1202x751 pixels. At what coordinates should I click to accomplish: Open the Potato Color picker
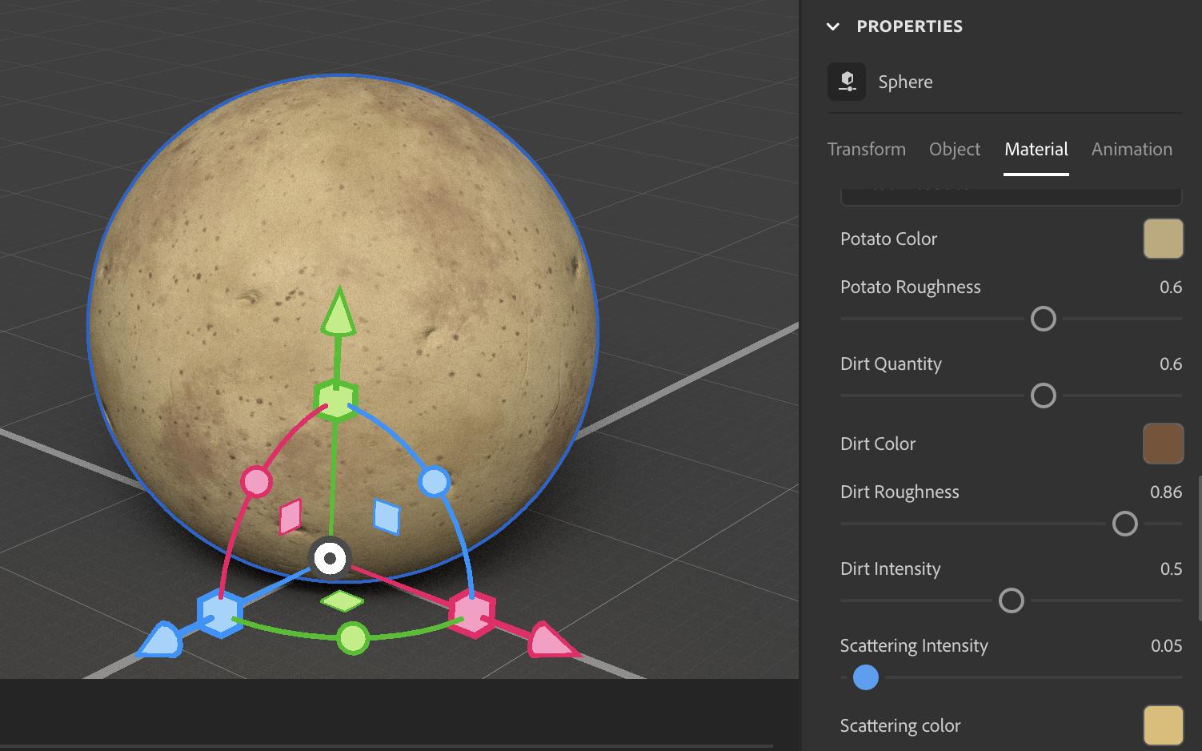[x=1163, y=238]
